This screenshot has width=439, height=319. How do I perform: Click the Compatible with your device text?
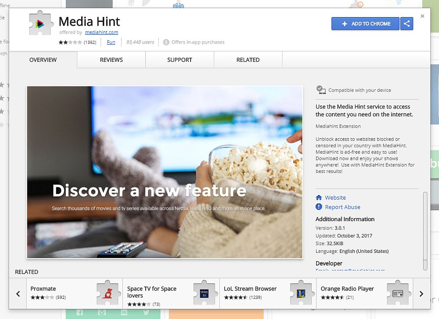tap(360, 90)
